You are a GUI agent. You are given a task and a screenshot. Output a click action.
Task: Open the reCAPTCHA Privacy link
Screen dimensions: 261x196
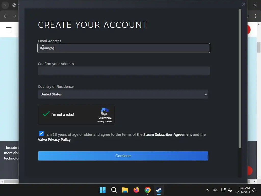100,121
